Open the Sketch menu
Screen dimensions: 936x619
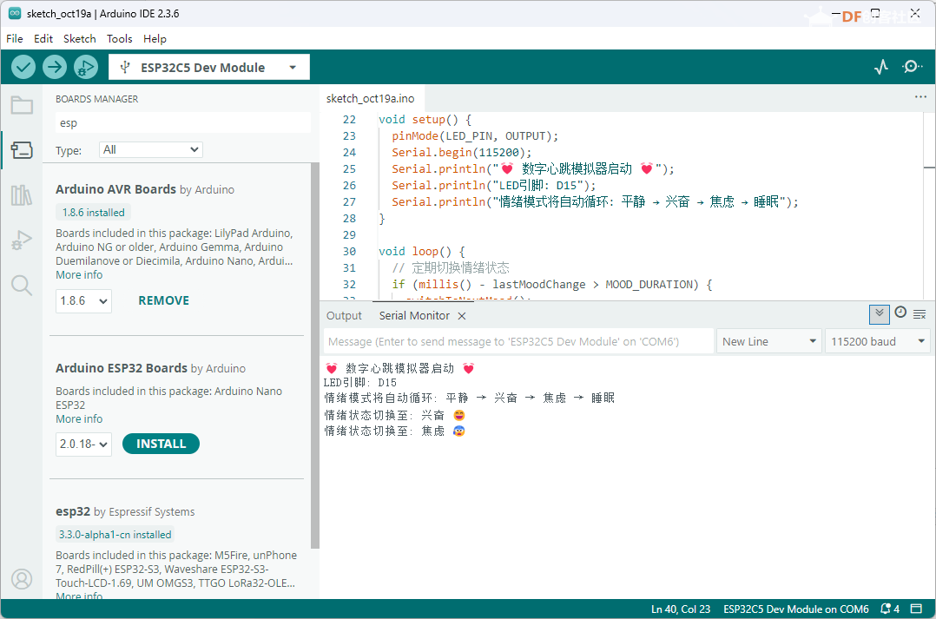click(x=79, y=39)
